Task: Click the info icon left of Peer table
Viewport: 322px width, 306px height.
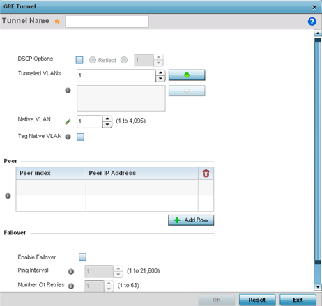Action: 8,196
